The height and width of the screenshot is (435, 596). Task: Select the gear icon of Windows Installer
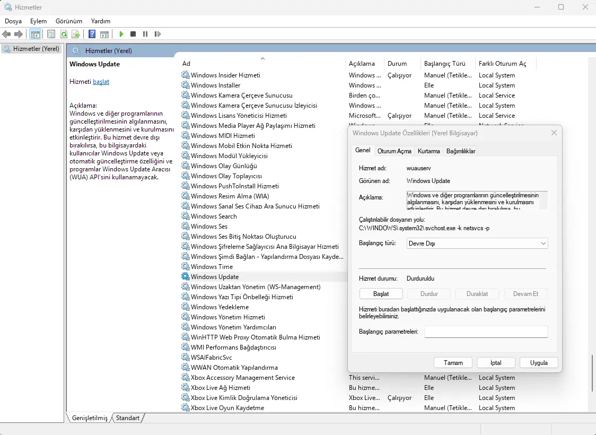click(x=186, y=85)
